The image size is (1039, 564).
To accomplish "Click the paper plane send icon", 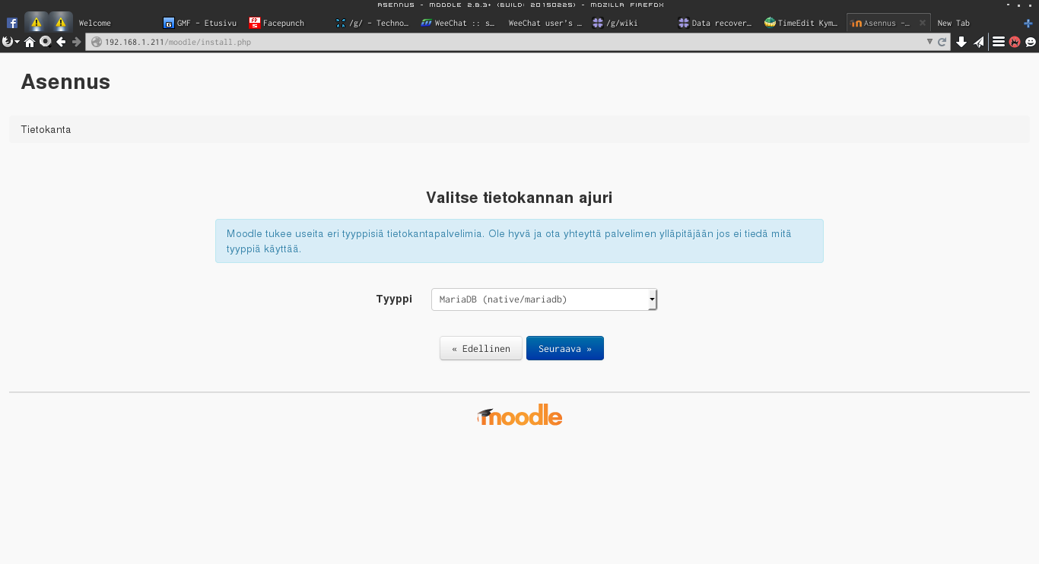I will [979, 43].
